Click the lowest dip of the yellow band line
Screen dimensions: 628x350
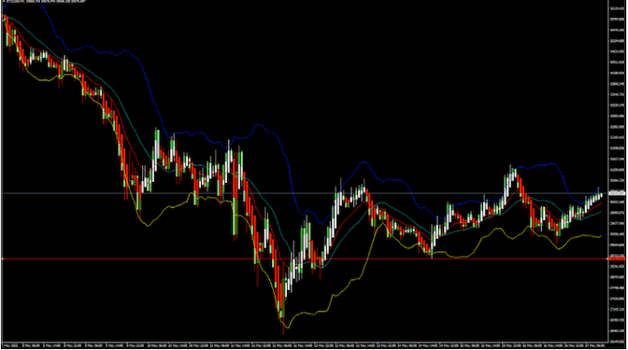[x=286, y=328]
